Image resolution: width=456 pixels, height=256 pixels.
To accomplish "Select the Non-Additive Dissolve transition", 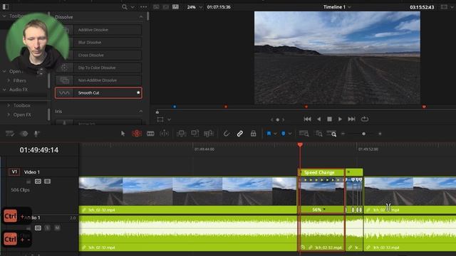I will [98, 80].
